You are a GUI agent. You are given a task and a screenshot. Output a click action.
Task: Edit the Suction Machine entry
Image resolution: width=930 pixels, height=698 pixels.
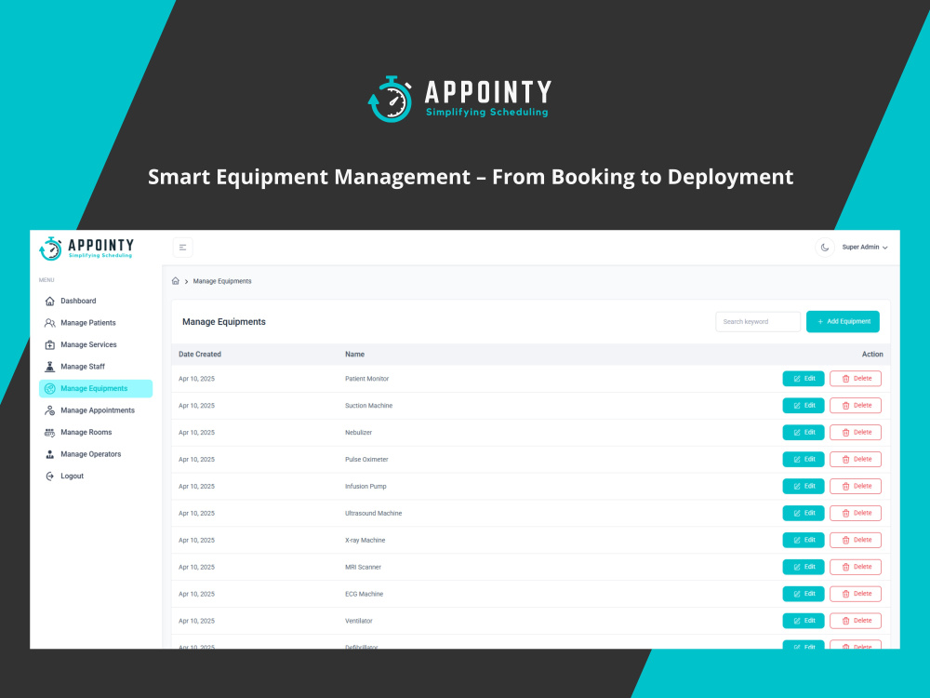(x=804, y=406)
